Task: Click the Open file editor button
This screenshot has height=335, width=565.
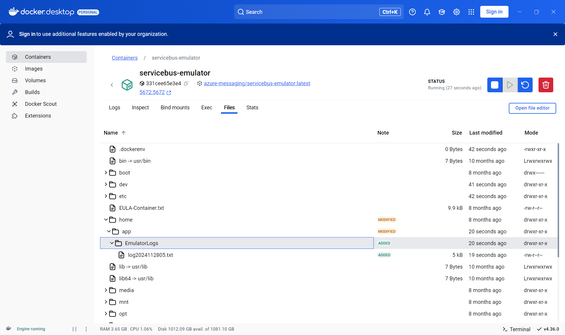Action: (532, 108)
